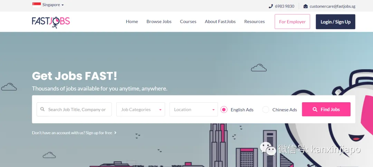Click the phone icon beside 6983 9830
Viewport: 373px width, 167px height.
[271, 7]
